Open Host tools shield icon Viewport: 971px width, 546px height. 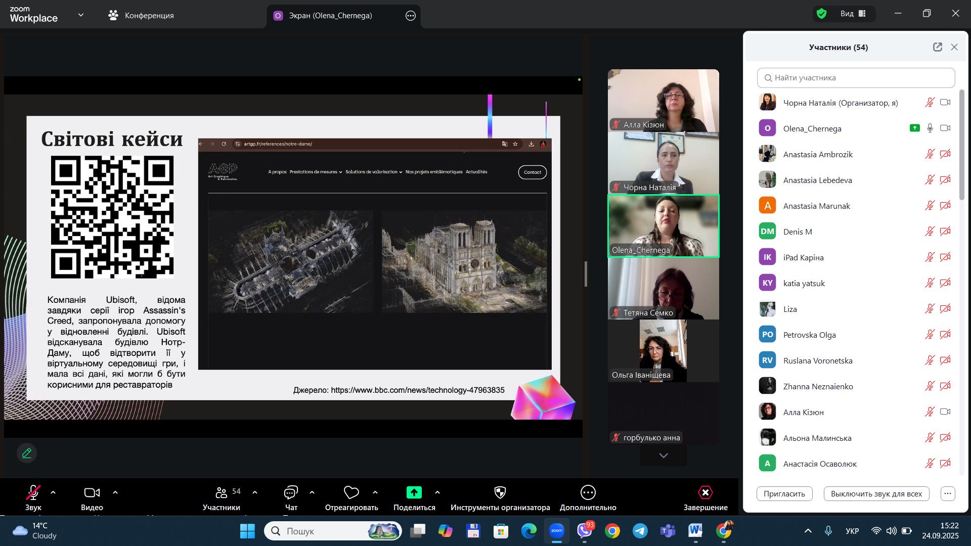click(500, 492)
